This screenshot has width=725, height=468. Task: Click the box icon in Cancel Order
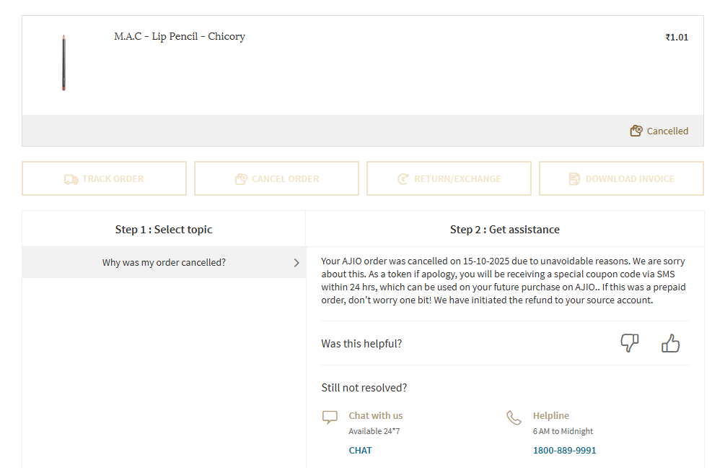[241, 179]
